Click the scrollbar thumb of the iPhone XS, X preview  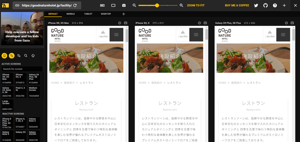pos(207,34)
